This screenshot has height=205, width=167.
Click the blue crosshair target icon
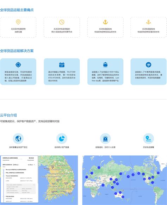tap(18, 65)
